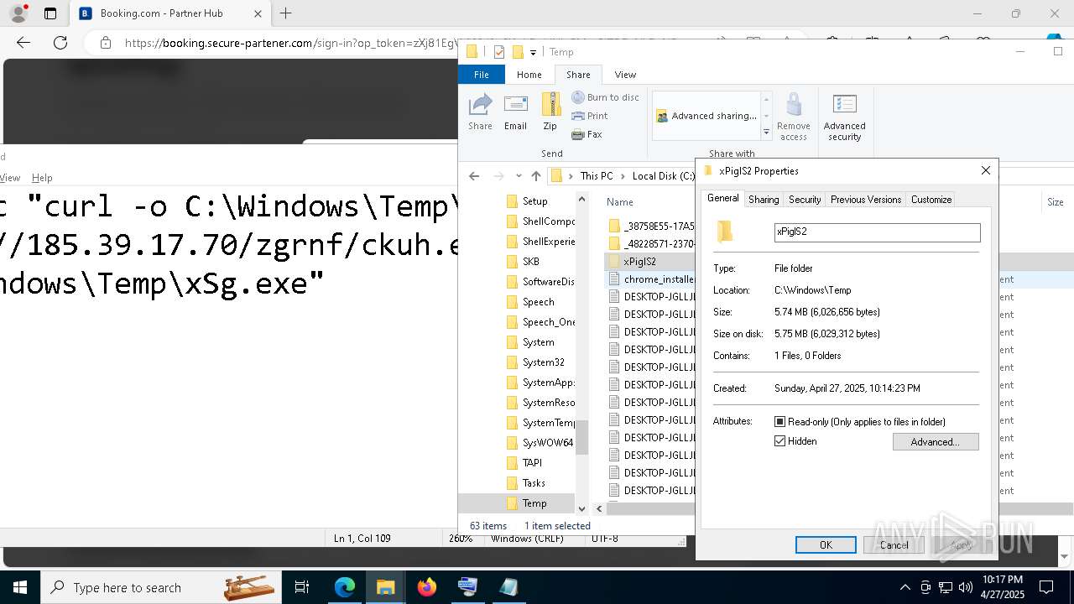Click the Email icon in the ribbon
1074x604 pixels.
point(515,112)
